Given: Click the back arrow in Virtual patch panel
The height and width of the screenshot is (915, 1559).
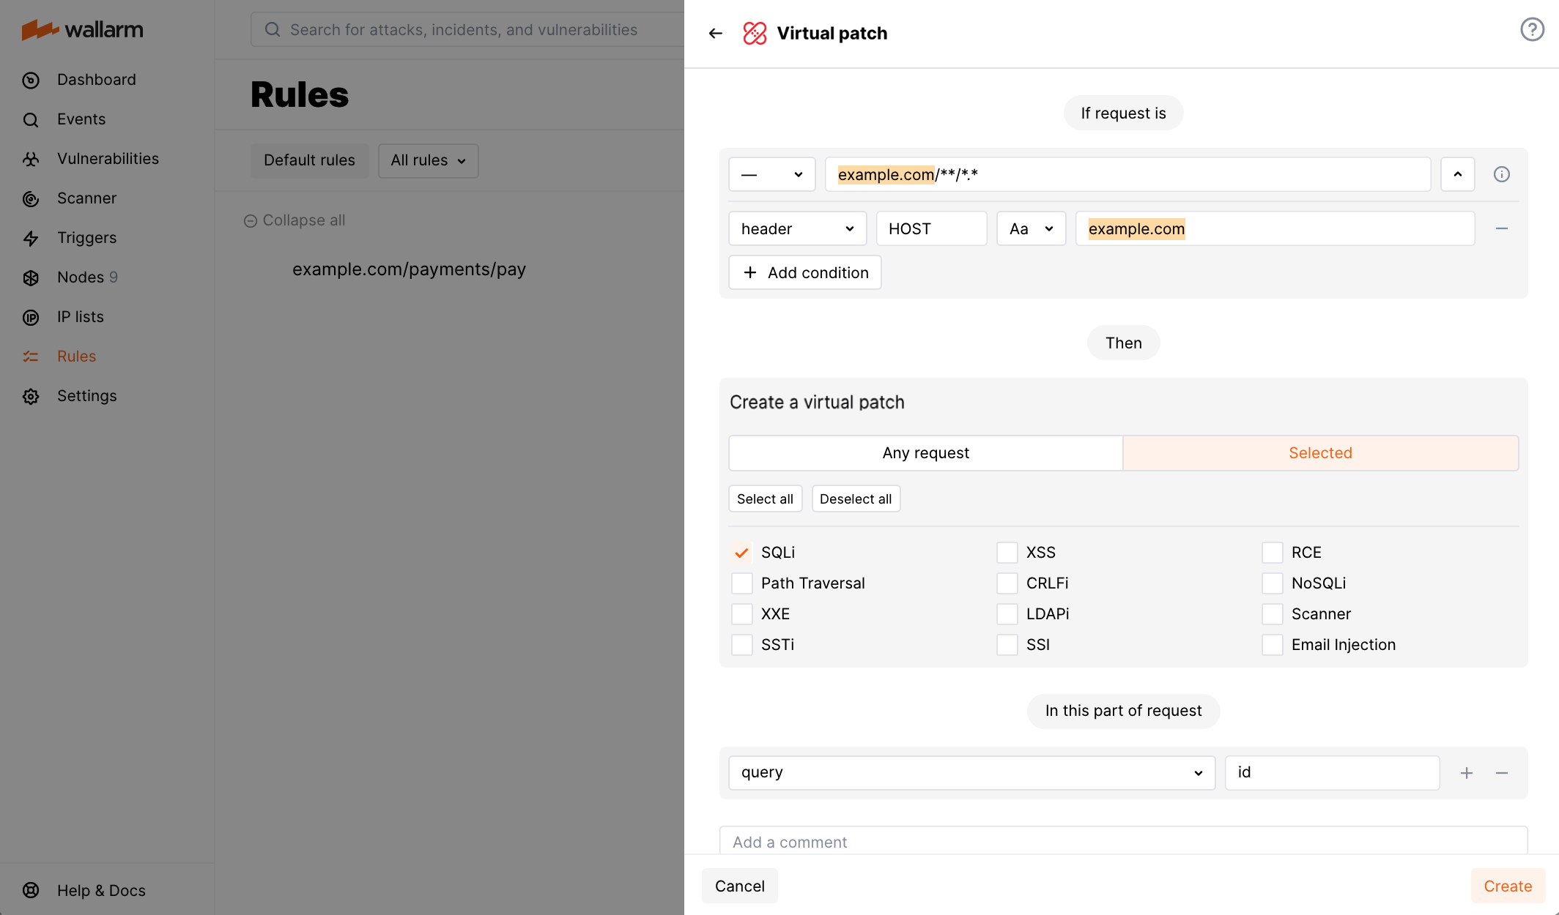Looking at the screenshot, I should 715,33.
